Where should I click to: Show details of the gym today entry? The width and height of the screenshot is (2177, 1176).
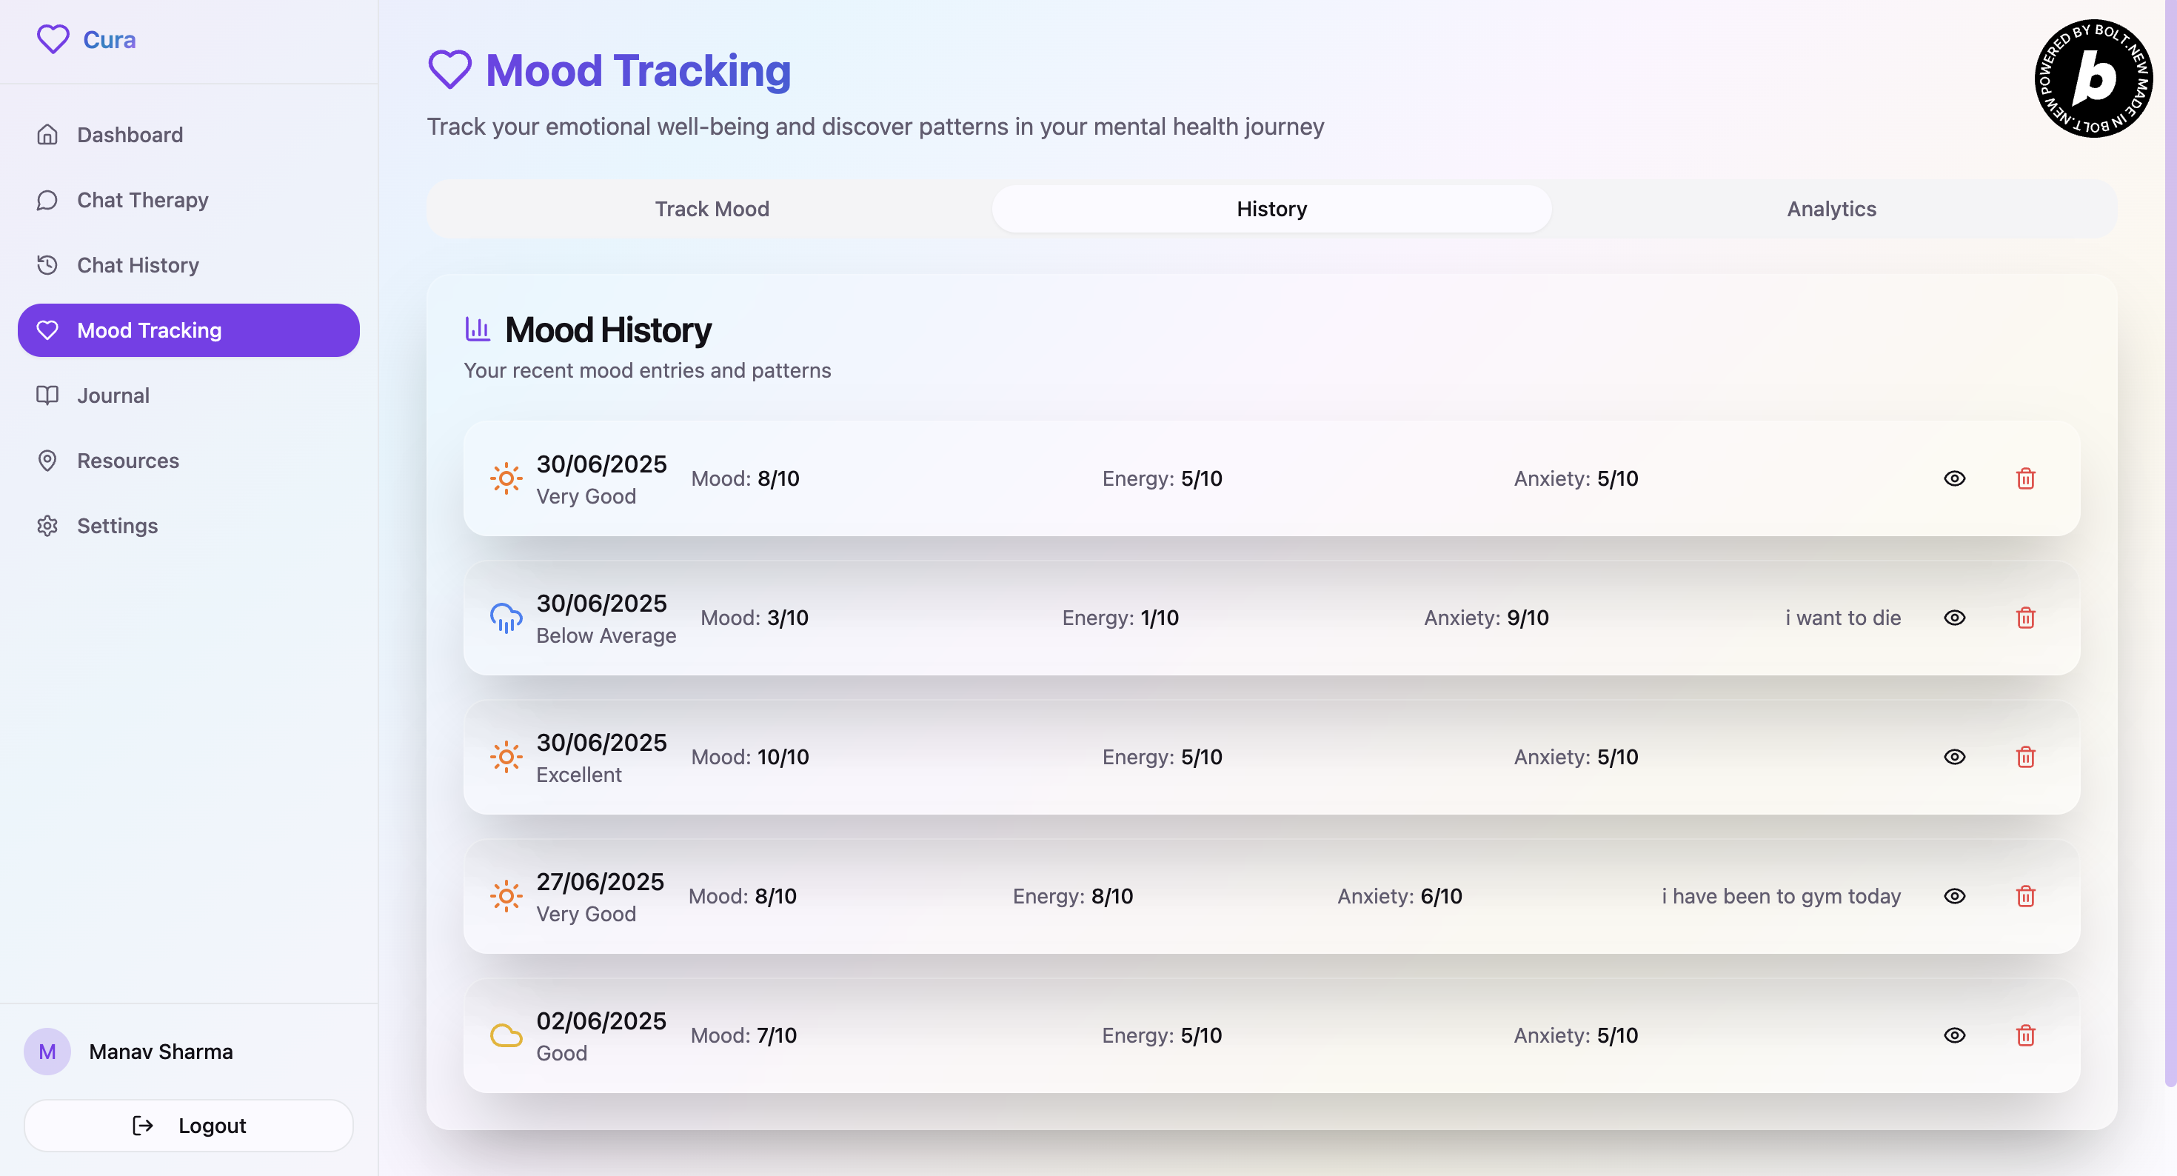(1954, 896)
